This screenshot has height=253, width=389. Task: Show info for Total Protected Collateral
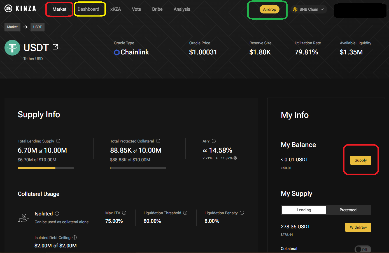[x=158, y=141]
